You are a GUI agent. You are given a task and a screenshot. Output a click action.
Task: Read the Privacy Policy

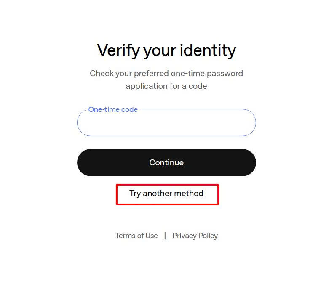pos(195,236)
